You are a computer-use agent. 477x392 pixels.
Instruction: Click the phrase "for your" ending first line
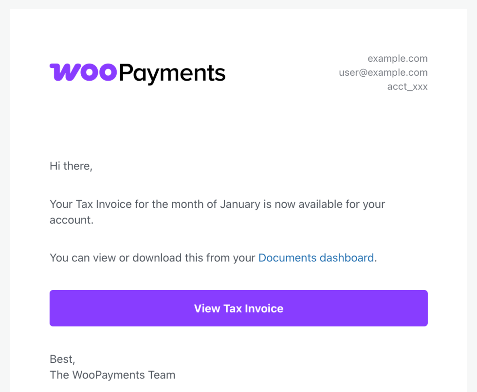(365, 204)
